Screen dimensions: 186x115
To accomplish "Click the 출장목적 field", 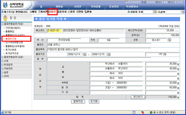I will (x=99, y=50).
